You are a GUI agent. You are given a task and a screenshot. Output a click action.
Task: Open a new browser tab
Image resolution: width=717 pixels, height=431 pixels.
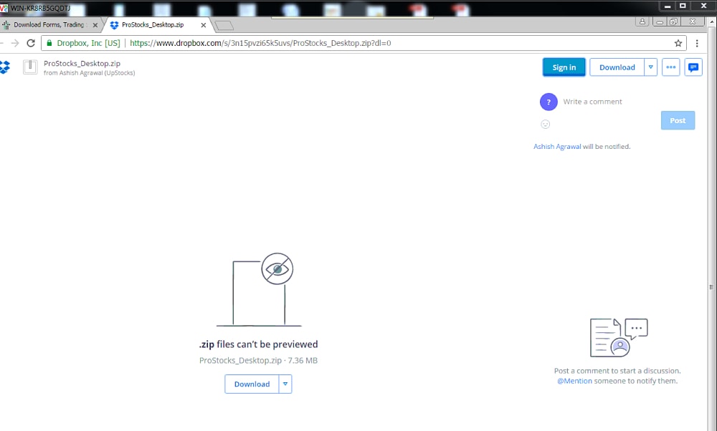pos(224,26)
